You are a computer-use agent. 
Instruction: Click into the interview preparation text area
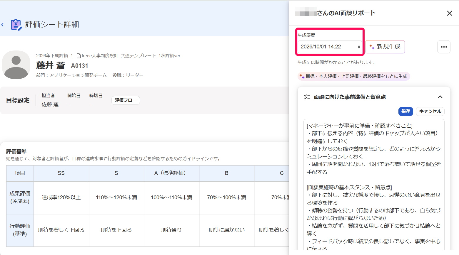pos(374,184)
